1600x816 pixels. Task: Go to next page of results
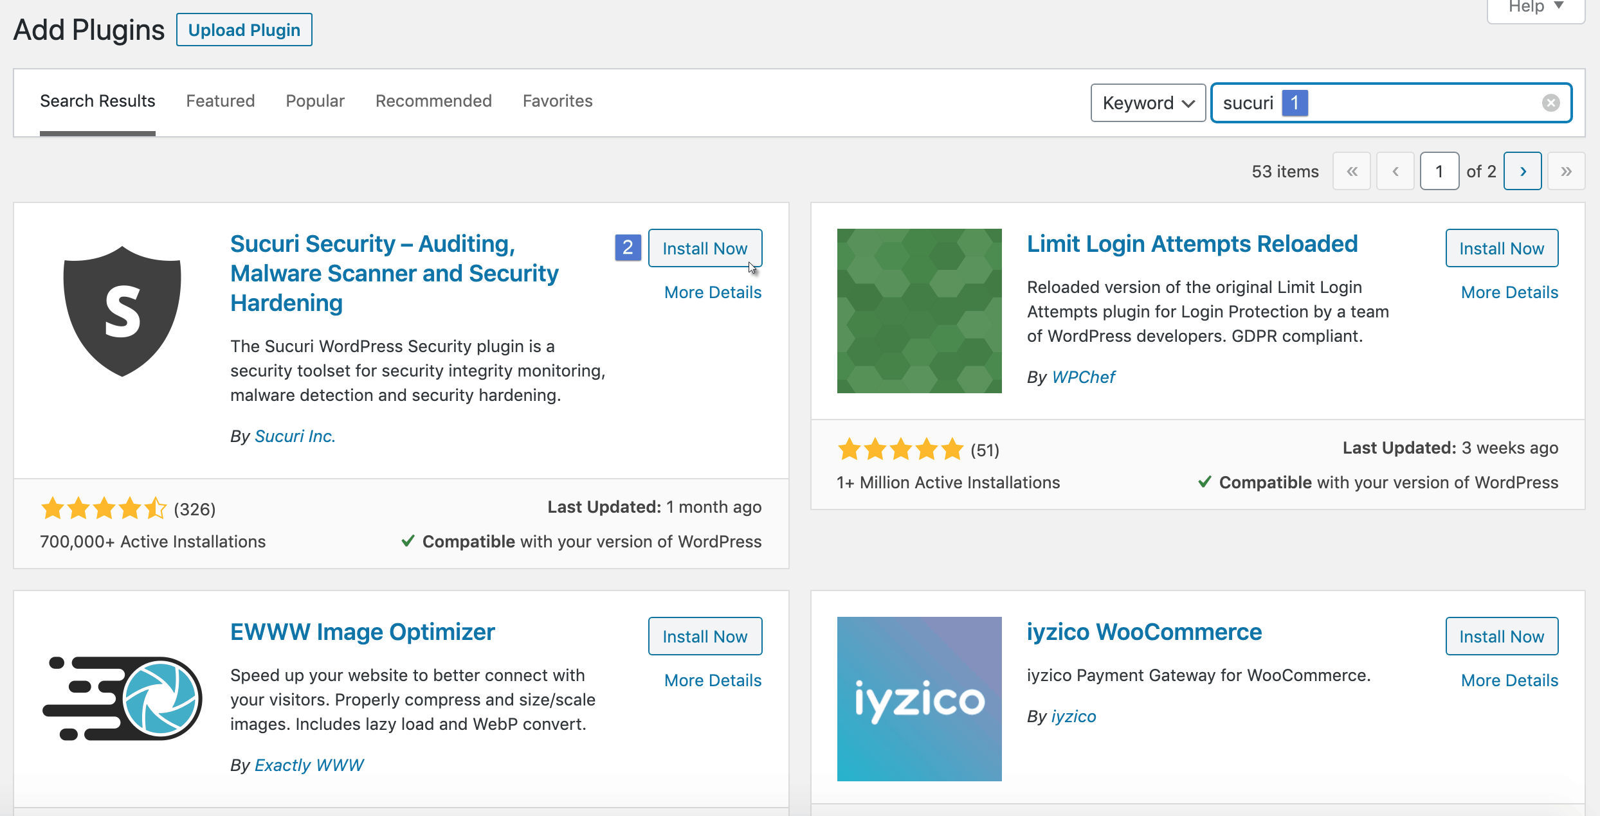point(1522,171)
